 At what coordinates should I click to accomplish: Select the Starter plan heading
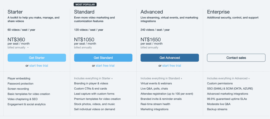pyautogui.click(x=15, y=12)
